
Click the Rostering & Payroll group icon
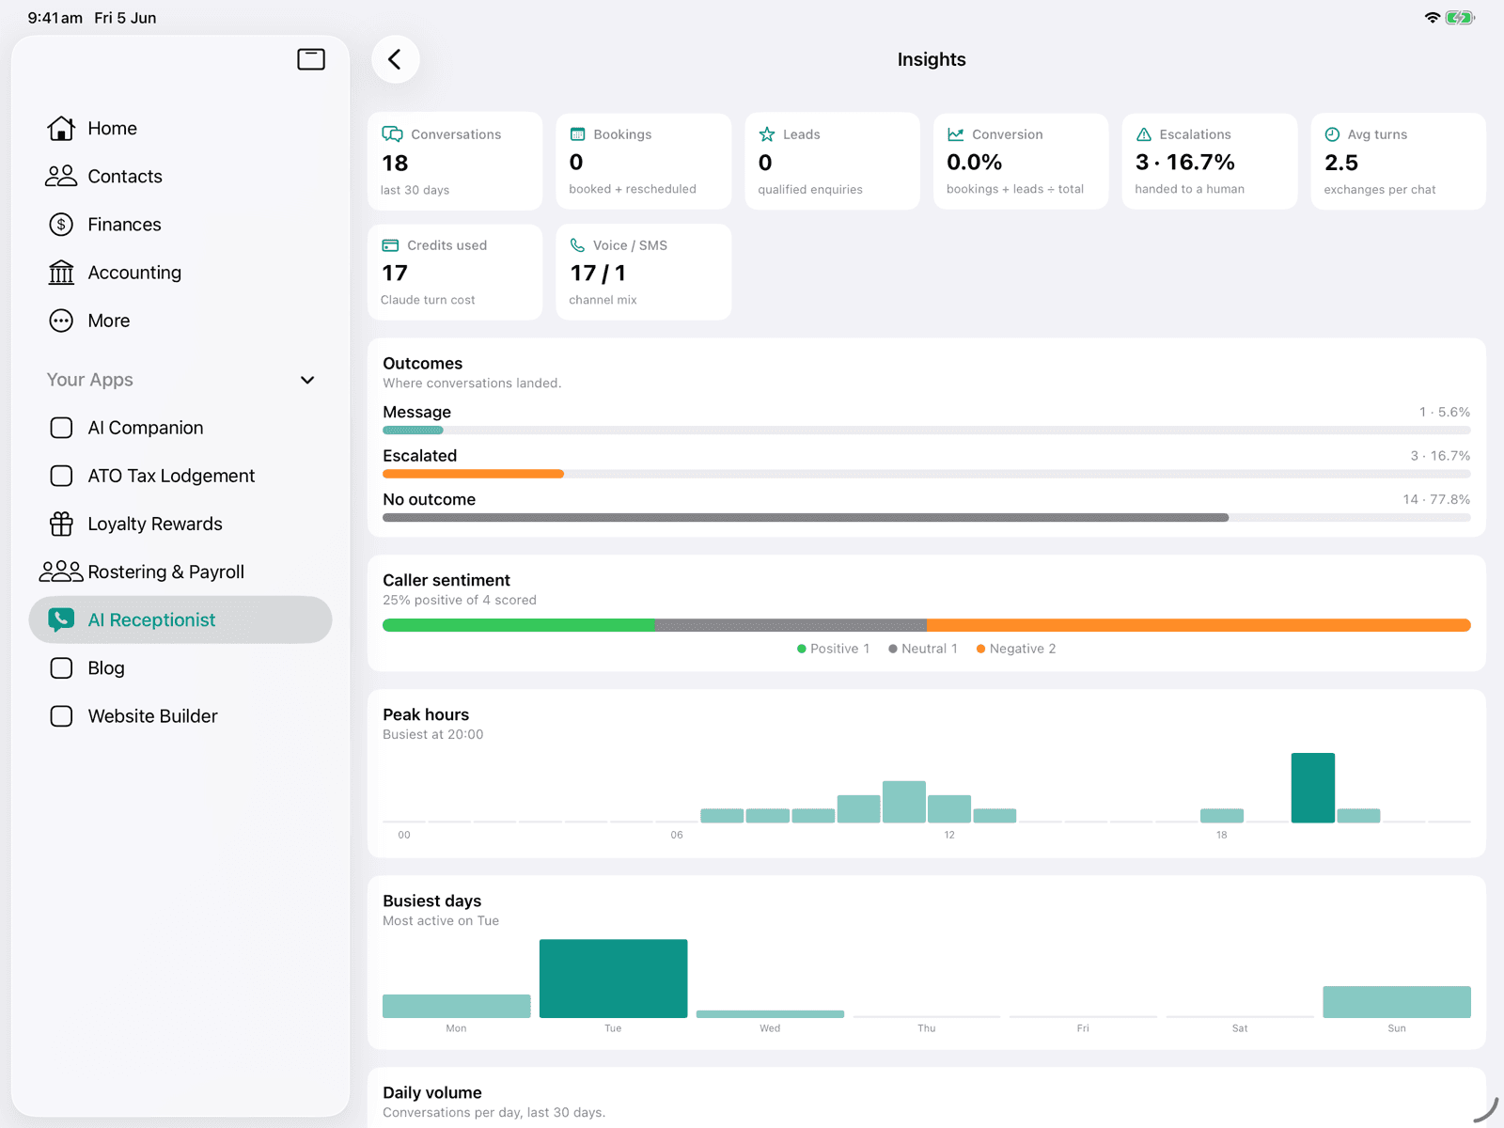[61, 572]
